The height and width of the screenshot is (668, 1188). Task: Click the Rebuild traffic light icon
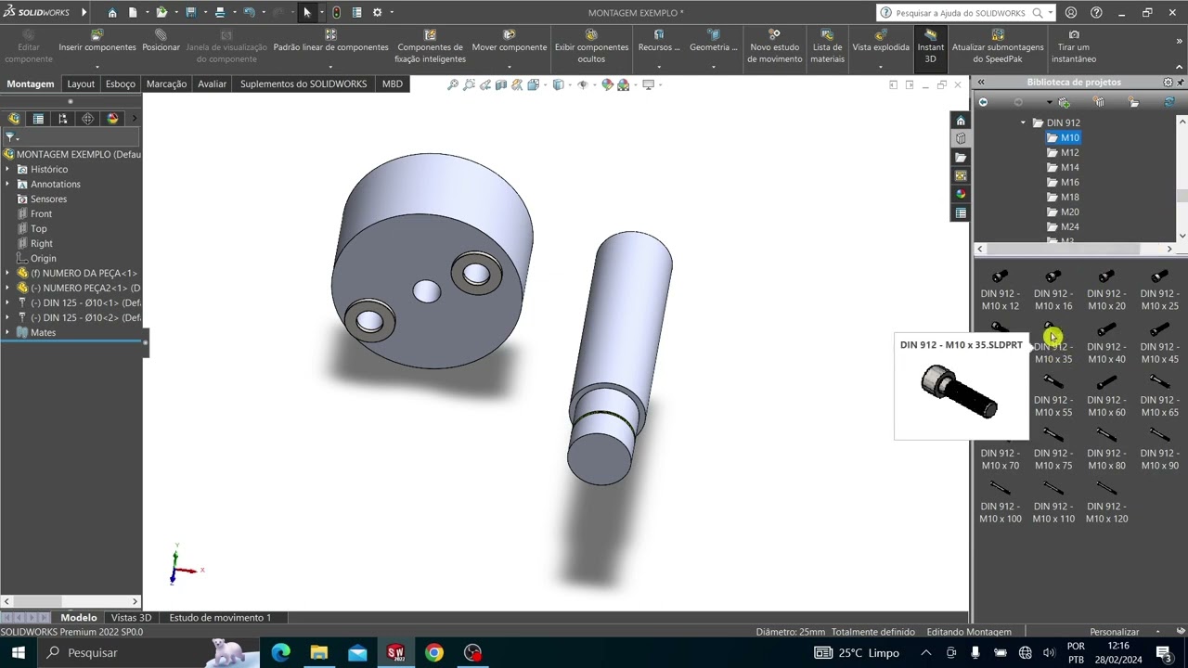336,13
